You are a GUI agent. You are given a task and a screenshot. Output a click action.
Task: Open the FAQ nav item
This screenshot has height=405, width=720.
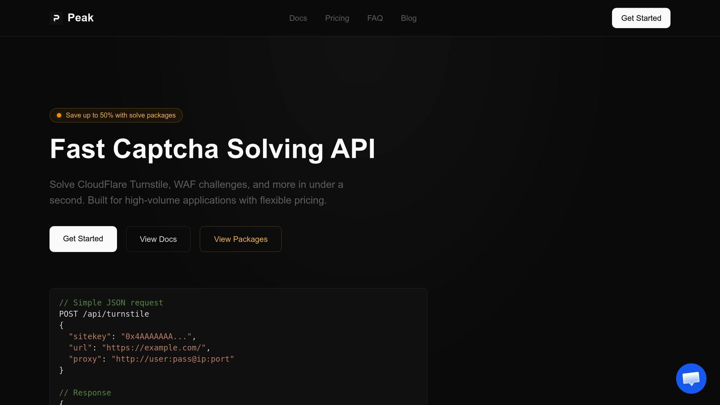coord(375,18)
